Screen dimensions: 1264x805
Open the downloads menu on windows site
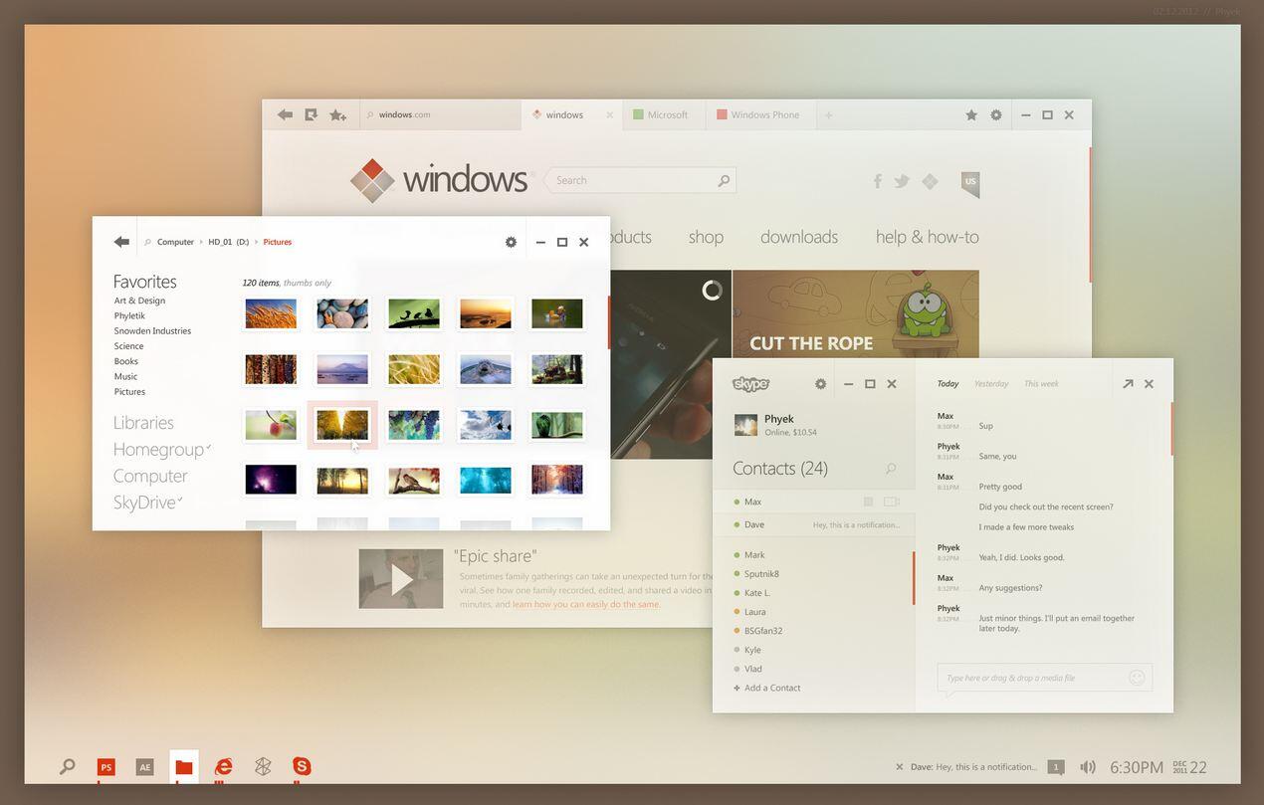click(x=799, y=237)
